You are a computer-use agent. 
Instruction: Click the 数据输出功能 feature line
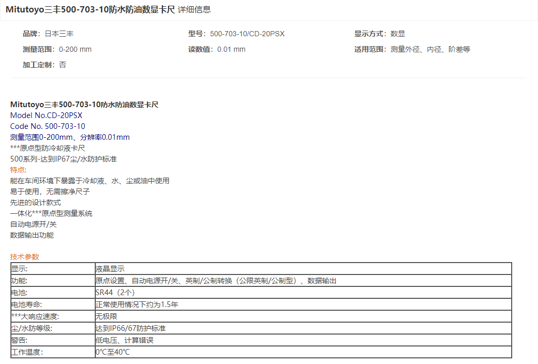(32, 235)
